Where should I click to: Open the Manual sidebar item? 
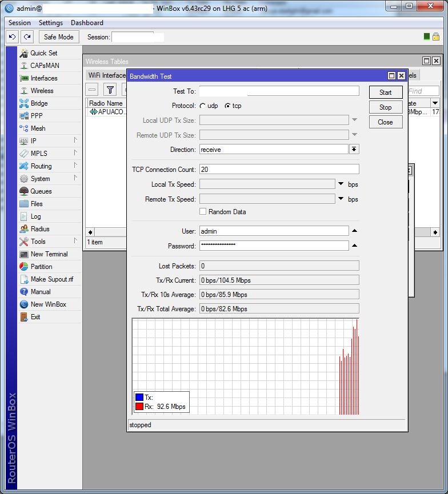50,292
